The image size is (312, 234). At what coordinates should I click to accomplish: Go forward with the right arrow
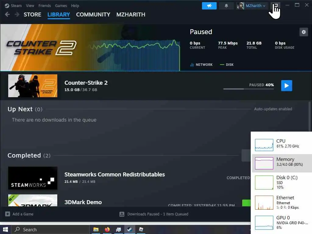coord(17,14)
